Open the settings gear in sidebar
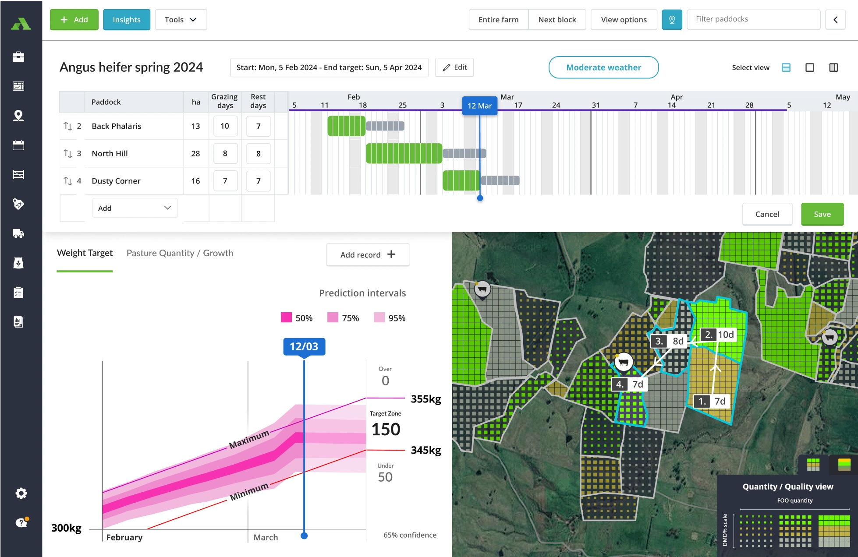The image size is (858, 557). pos(21,494)
